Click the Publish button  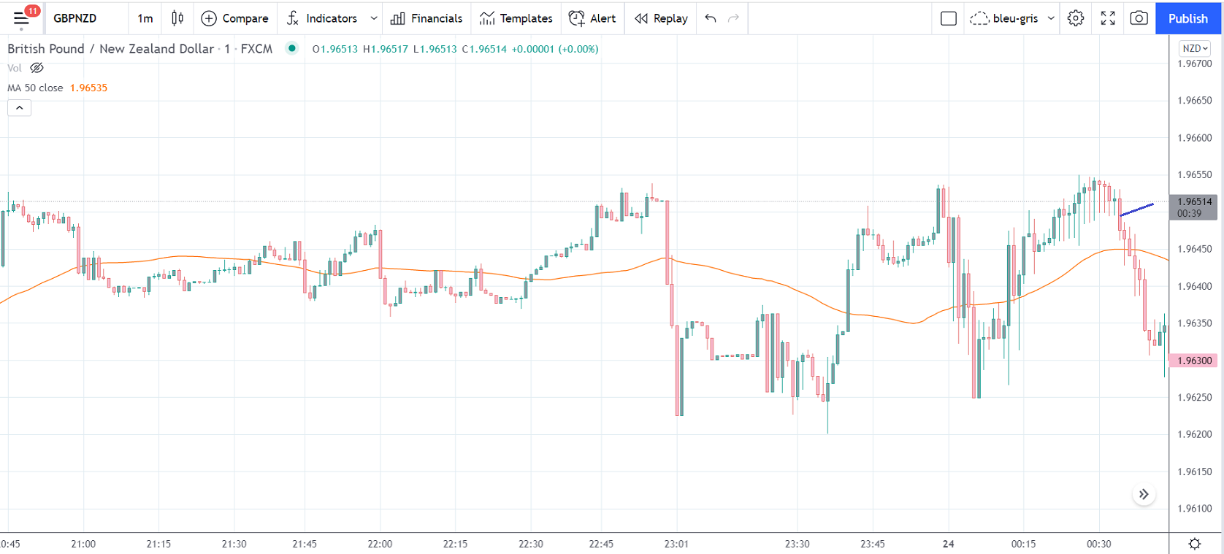pyautogui.click(x=1187, y=18)
